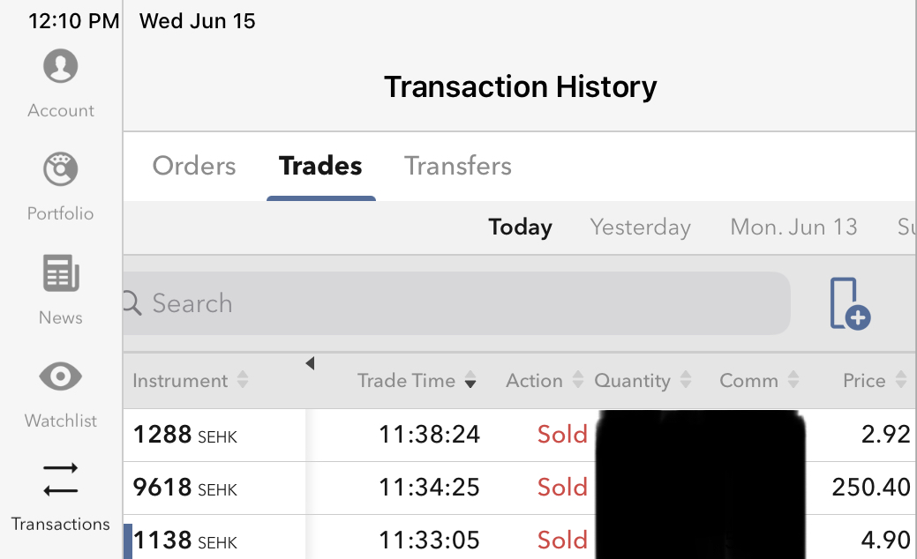Tap the add document icon
The image size is (917, 559).
[849, 304]
